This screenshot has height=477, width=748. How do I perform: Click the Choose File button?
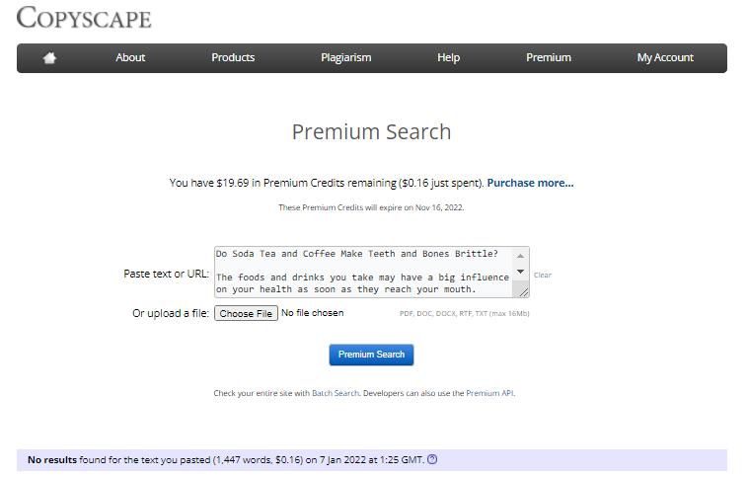pos(246,313)
